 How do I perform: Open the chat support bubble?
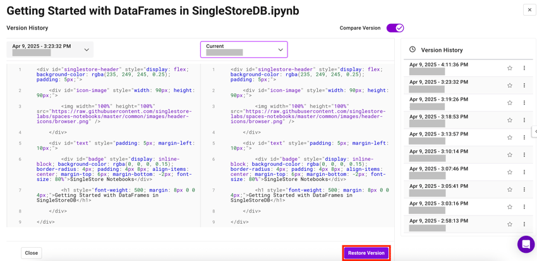click(526, 244)
